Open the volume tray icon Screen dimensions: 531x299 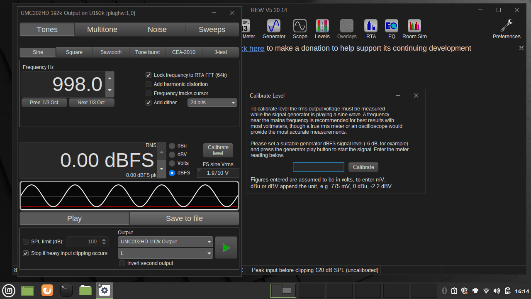tap(497, 291)
